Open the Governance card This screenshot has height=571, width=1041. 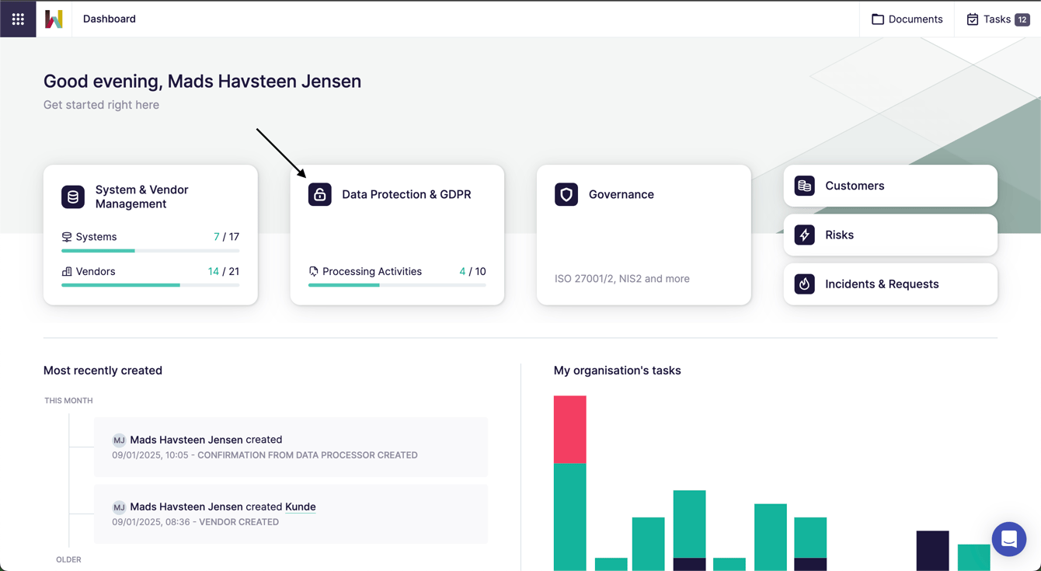click(643, 233)
